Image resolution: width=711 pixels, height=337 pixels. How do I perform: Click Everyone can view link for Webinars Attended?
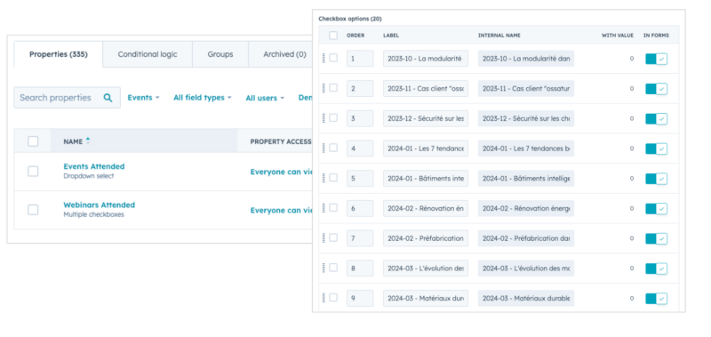[x=282, y=211]
